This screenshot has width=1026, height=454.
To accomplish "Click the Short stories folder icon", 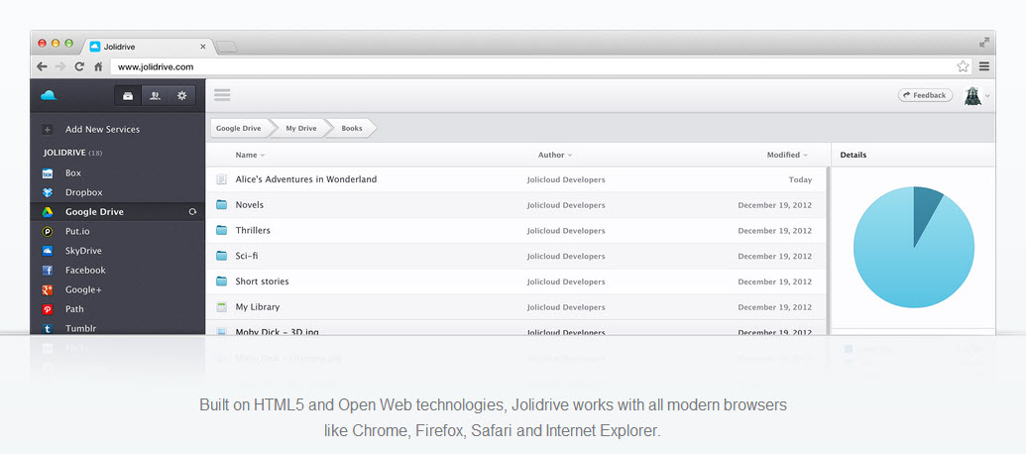I will tap(222, 282).
